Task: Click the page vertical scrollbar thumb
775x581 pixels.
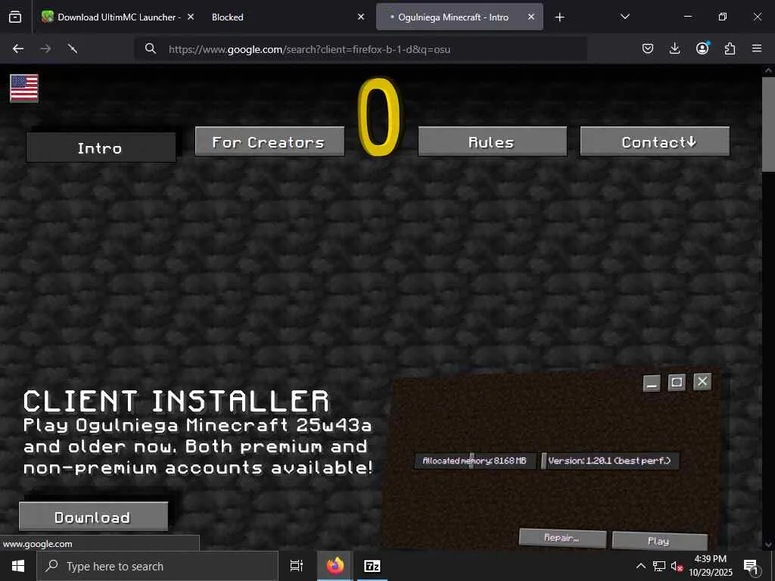Action: 768,123
